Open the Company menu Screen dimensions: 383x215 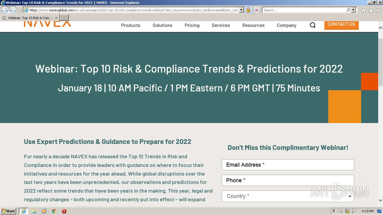[287, 25]
